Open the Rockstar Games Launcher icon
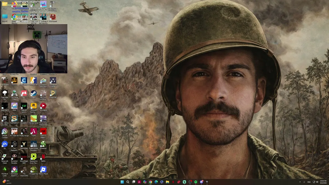Image resolution: width=329 pixels, height=185 pixels. pos(33,108)
